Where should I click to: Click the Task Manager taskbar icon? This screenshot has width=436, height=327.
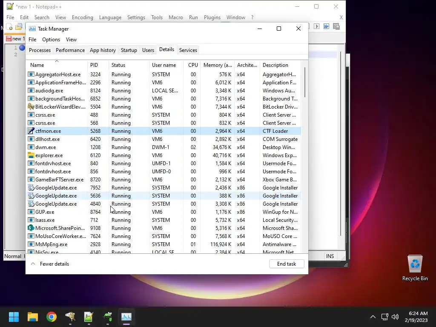click(126, 316)
